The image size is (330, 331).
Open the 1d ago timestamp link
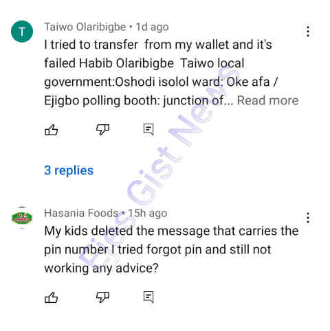152,27
